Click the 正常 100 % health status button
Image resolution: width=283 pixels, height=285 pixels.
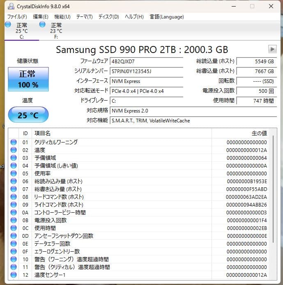pyautogui.click(x=28, y=79)
